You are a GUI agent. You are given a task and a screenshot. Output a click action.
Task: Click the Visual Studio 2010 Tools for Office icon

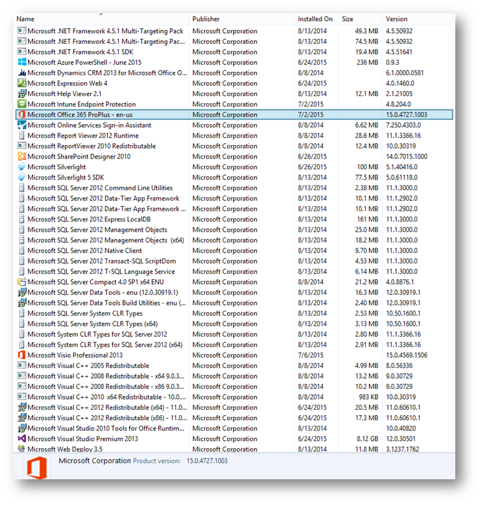[22, 428]
